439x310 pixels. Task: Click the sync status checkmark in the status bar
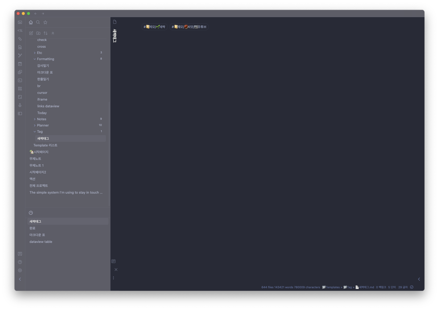coord(412,287)
